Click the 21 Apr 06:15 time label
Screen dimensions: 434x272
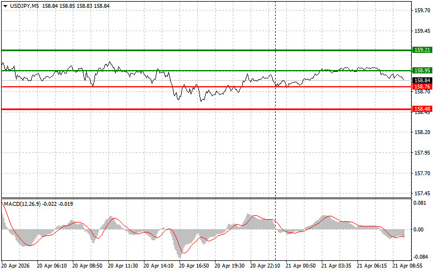372,266
